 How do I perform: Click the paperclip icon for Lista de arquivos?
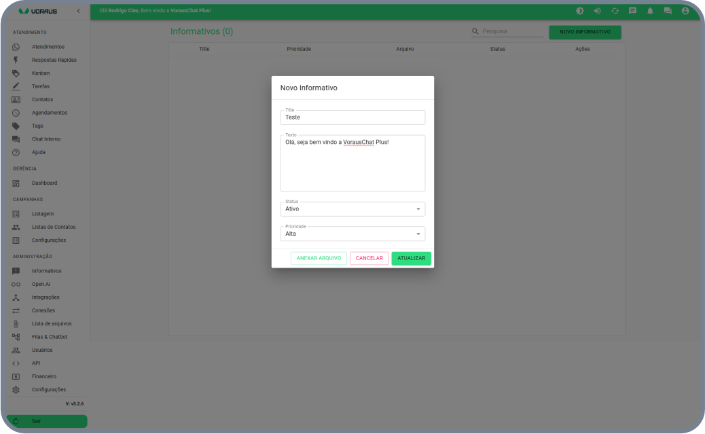tap(16, 324)
